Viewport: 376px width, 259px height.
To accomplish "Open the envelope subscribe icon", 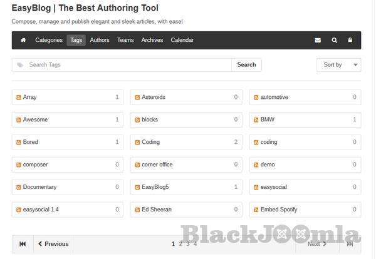I will (318, 40).
